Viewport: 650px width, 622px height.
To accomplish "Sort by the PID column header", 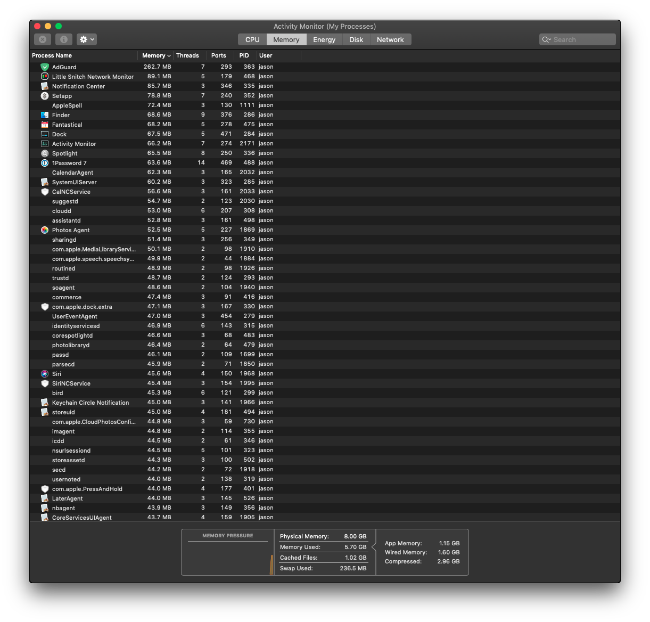I will click(x=244, y=55).
